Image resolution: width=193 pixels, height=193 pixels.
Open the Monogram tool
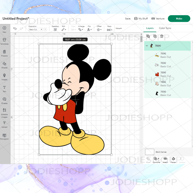pos(4,137)
